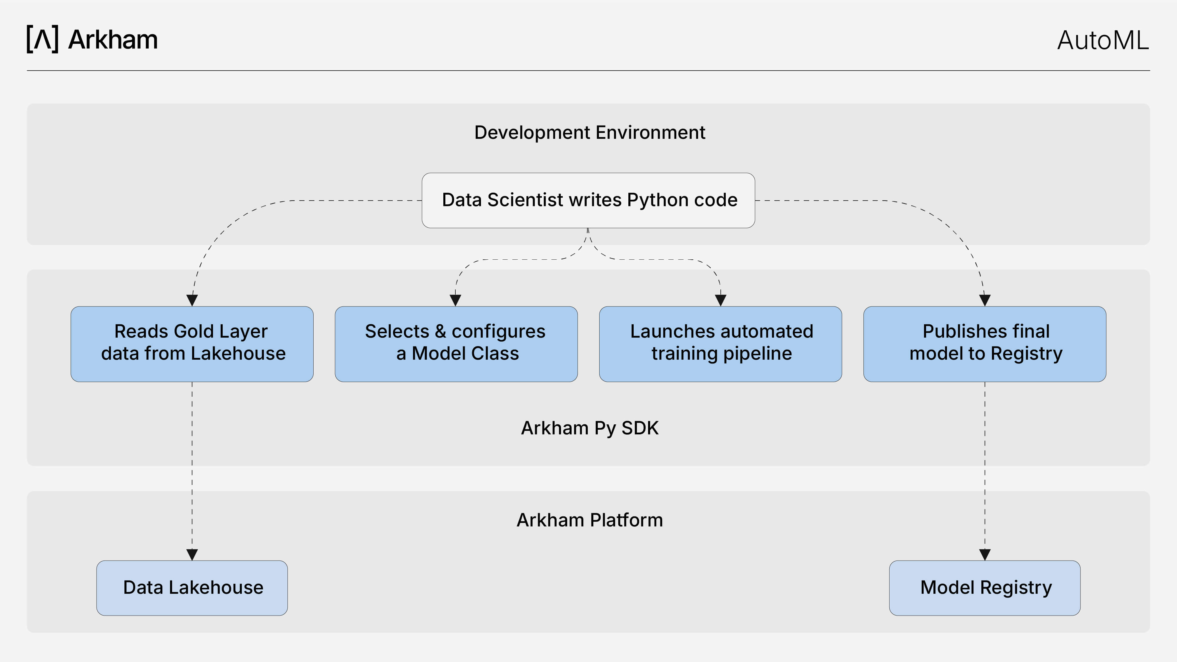Click the Development Environment heading

pos(590,133)
